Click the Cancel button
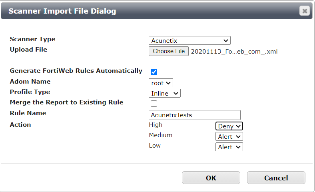Screen dimensions: 315x192 [x=276, y=178]
